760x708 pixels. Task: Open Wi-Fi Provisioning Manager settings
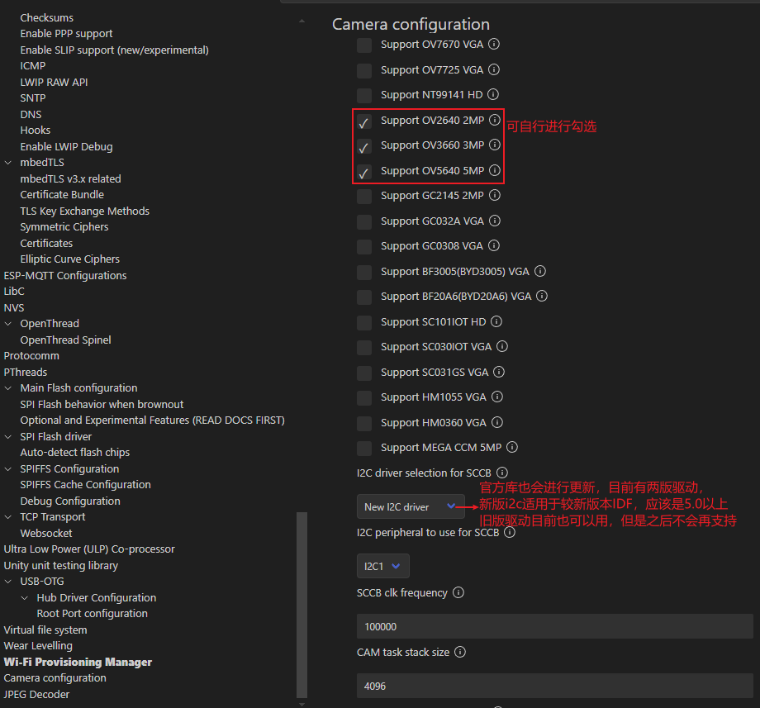(78, 662)
